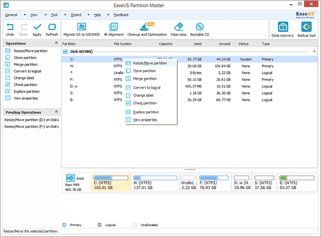Click the Feedback link
The image size is (321, 237).
[x=121, y=15]
